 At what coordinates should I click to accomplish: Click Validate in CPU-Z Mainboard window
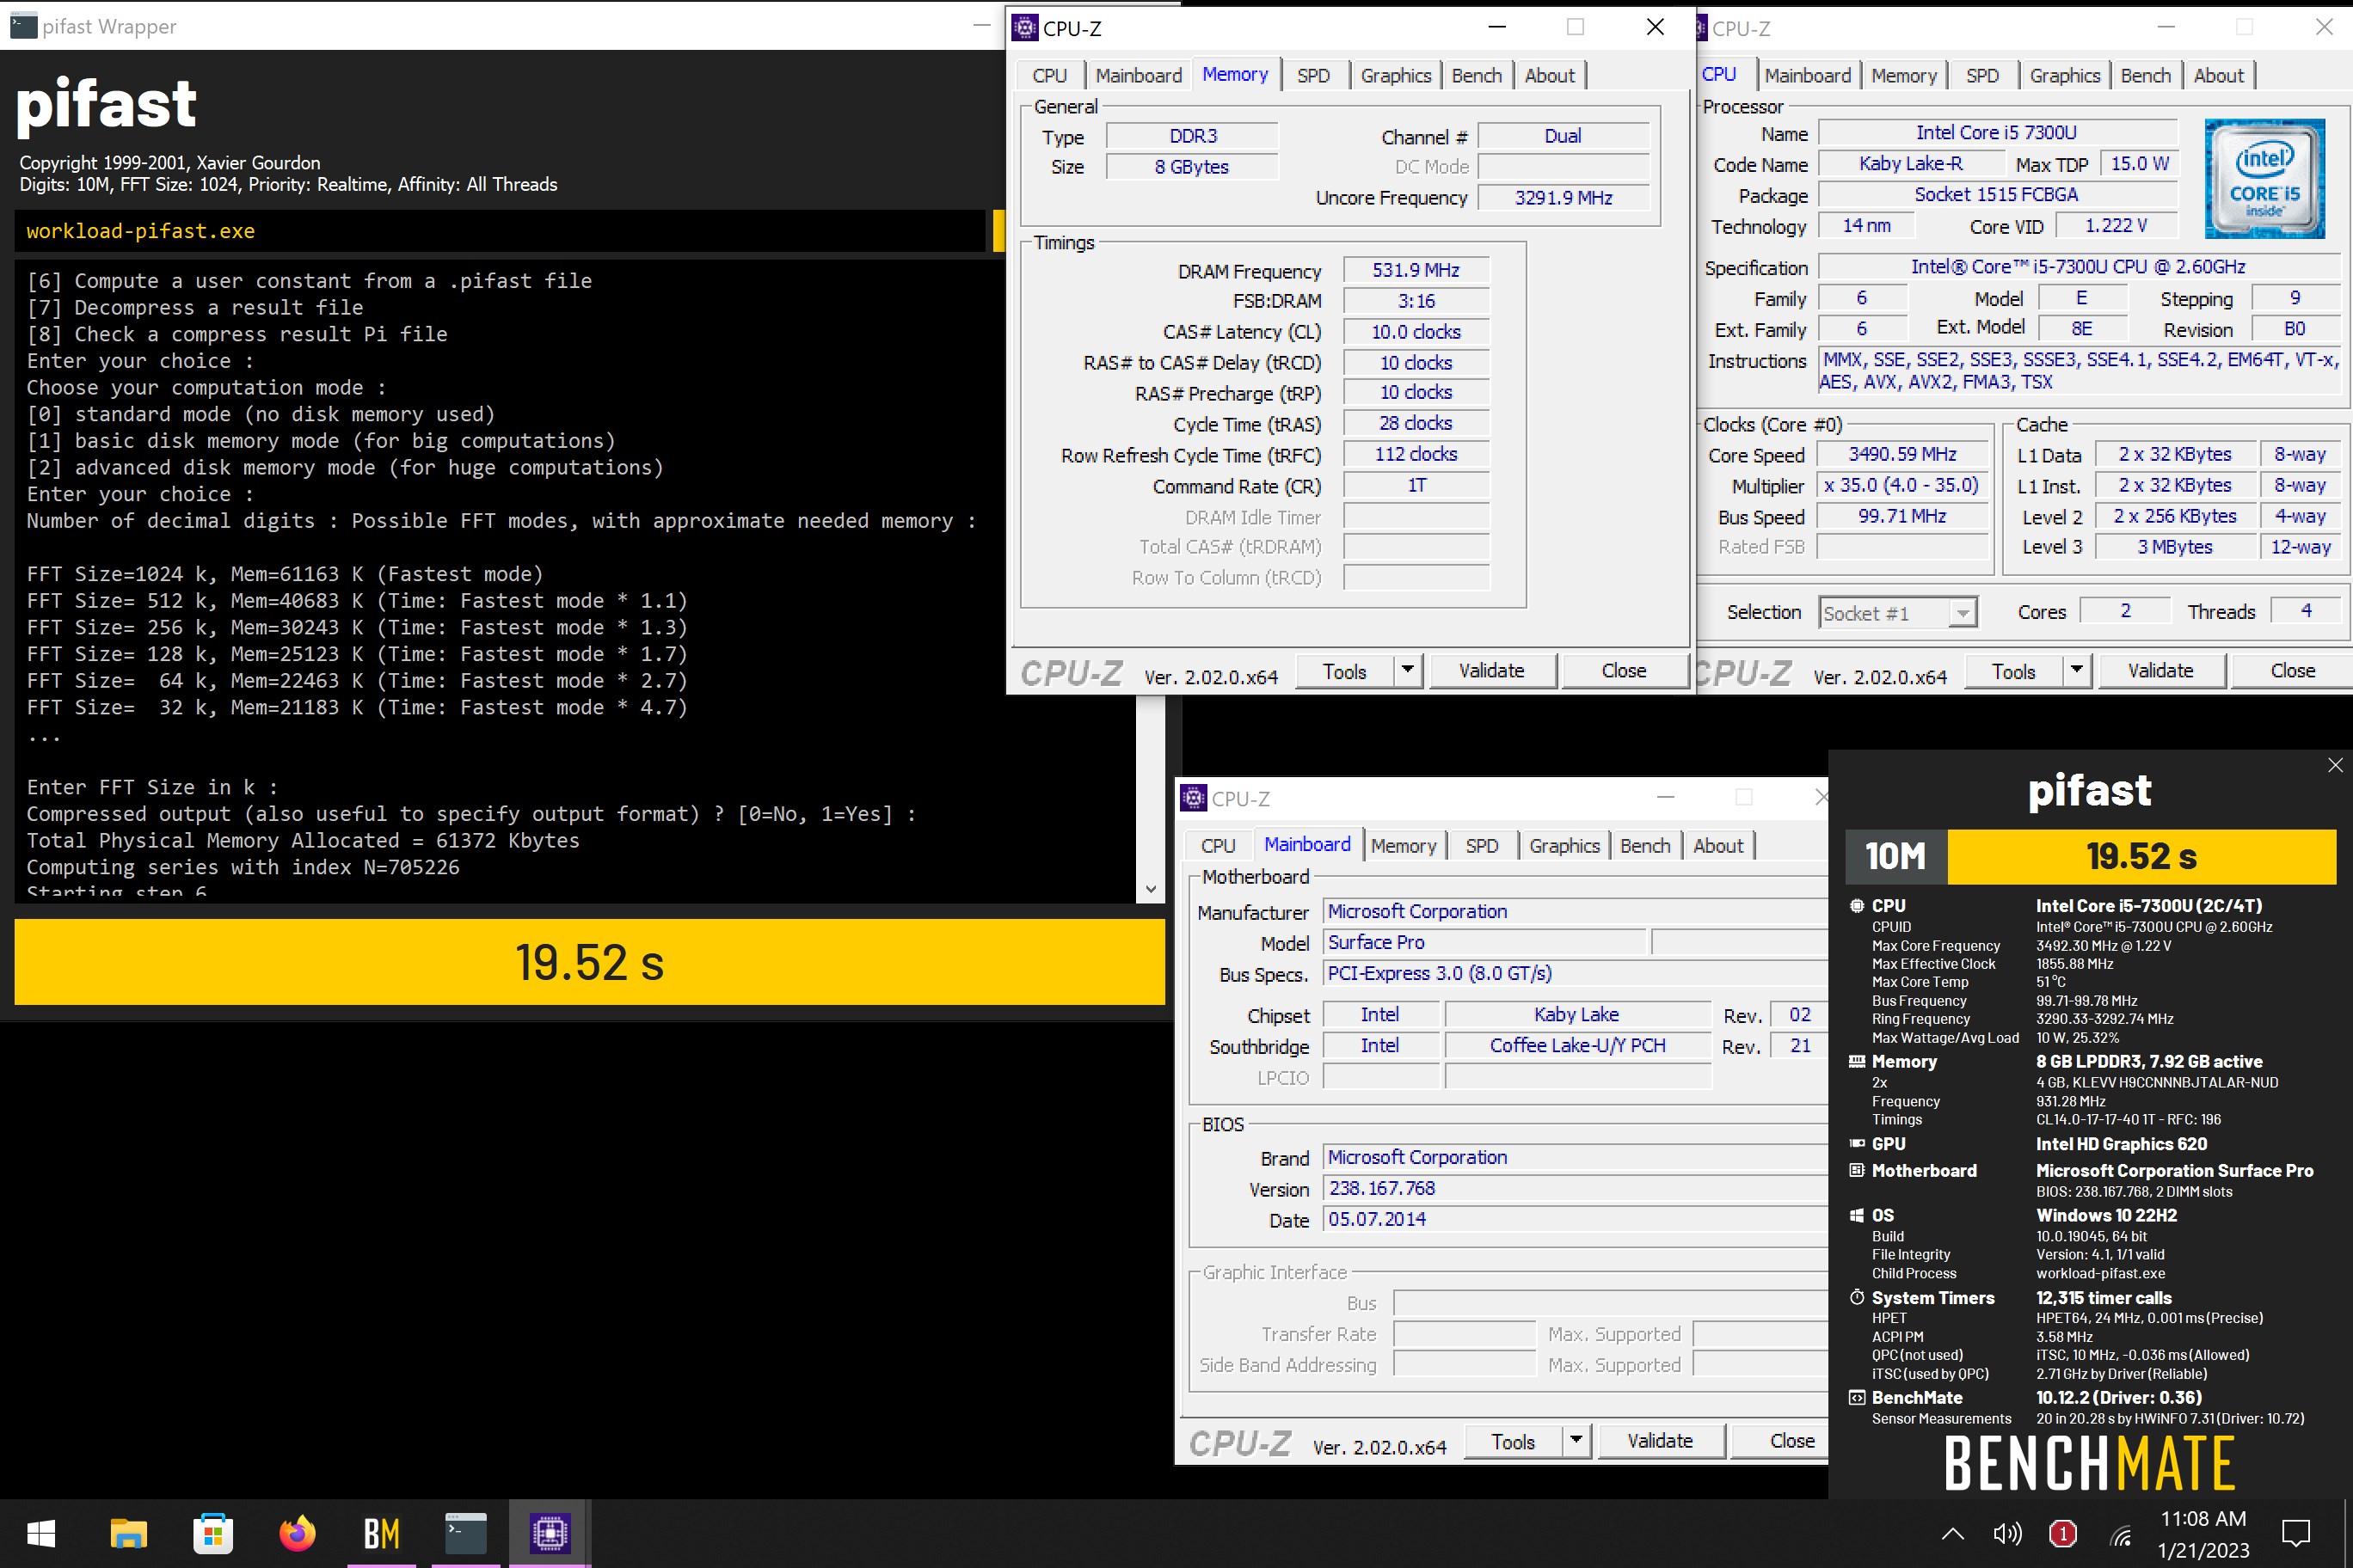1660,1441
